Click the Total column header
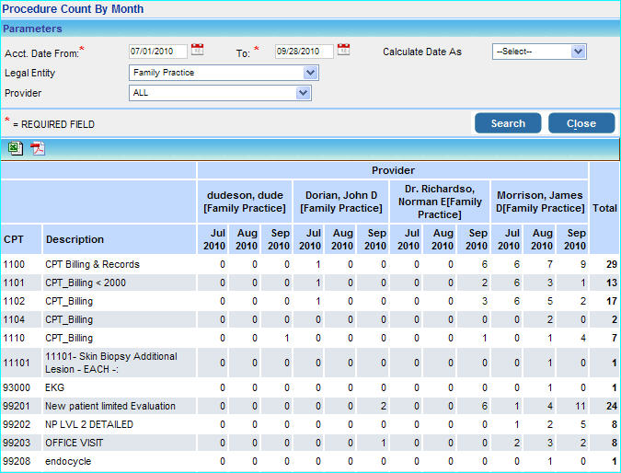 [604, 208]
